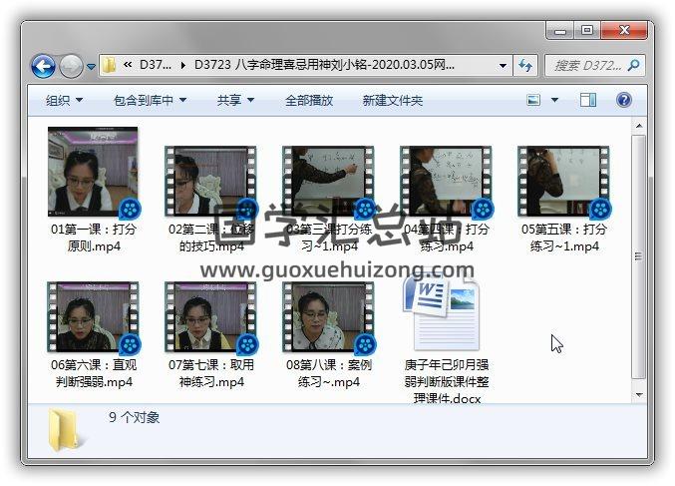
Task: Open the 共享 menu
Action: (x=235, y=101)
